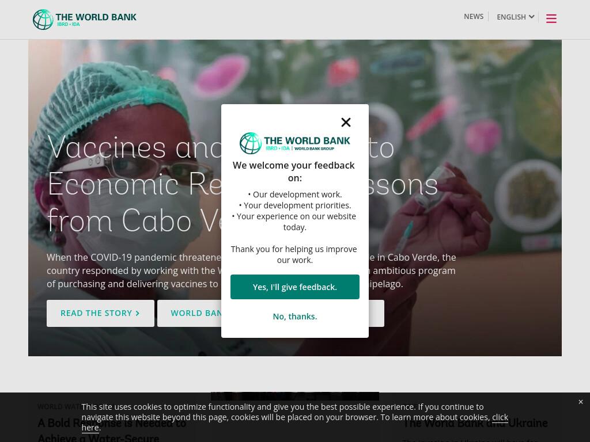Click Yes, I'll give feedback button

point(294,287)
